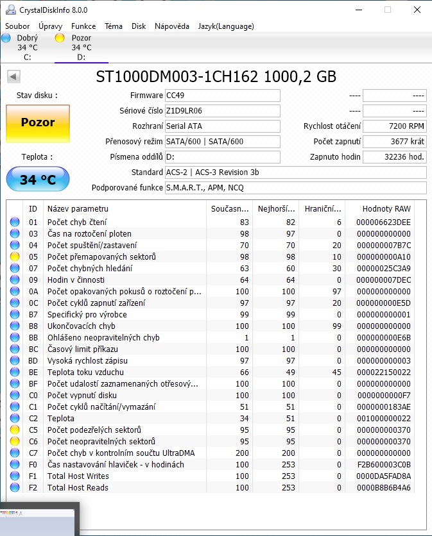Click the Současn... column header
The width and height of the screenshot is (432, 536).
[230, 208]
